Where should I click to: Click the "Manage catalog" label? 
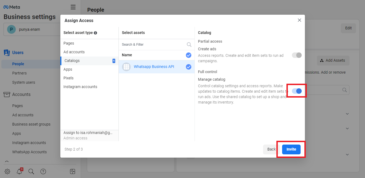pos(212,79)
